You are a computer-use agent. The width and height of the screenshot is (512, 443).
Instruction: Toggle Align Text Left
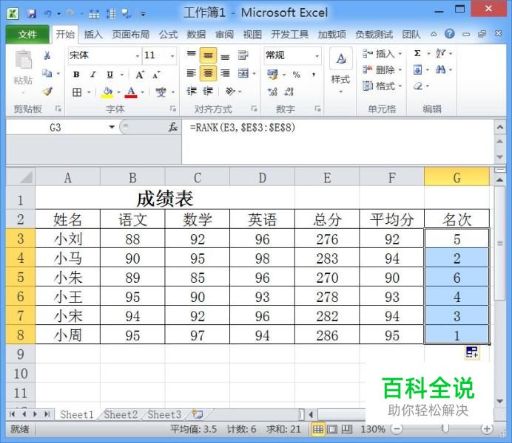[x=192, y=73]
